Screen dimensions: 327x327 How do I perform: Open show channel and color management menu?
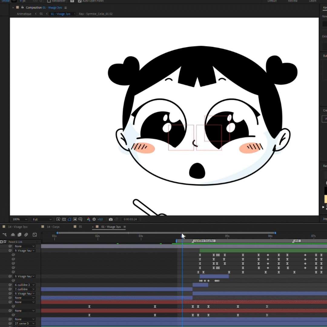[88, 219]
